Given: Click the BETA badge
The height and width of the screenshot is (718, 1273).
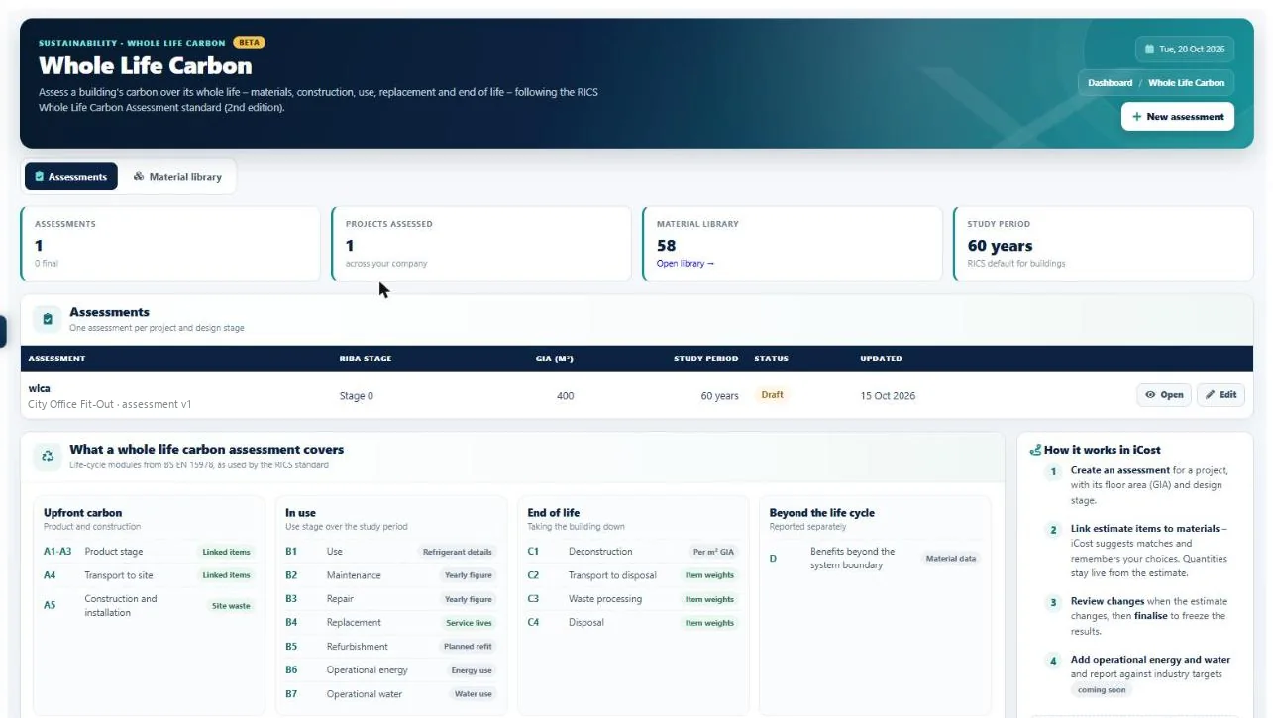Looking at the screenshot, I should click(249, 43).
